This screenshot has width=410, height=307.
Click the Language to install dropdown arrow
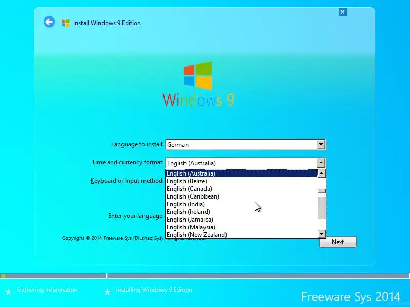(x=321, y=144)
